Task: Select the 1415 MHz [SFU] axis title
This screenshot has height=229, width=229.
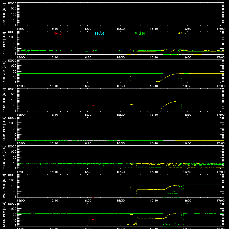Action: pos(4,100)
